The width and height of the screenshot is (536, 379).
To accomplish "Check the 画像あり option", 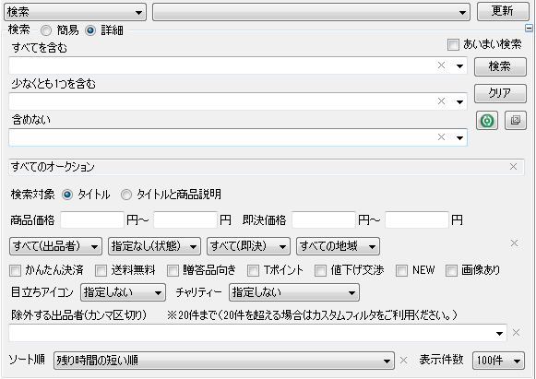I will click(451, 271).
